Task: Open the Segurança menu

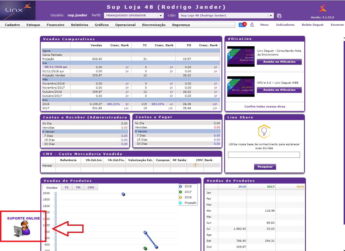Action: (x=181, y=25)
